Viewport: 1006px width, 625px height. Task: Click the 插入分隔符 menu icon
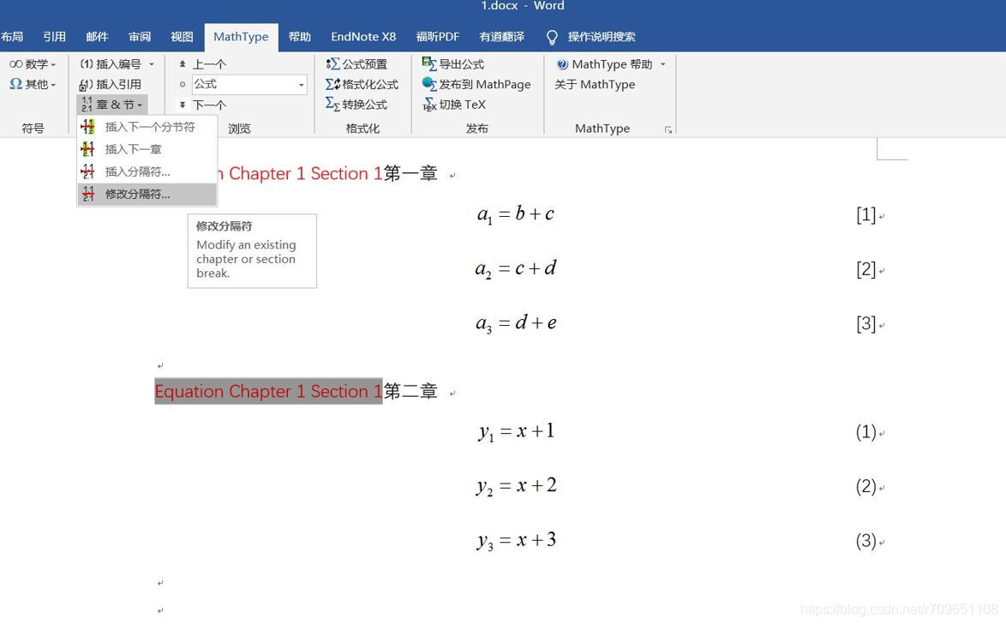pos(88,172)
